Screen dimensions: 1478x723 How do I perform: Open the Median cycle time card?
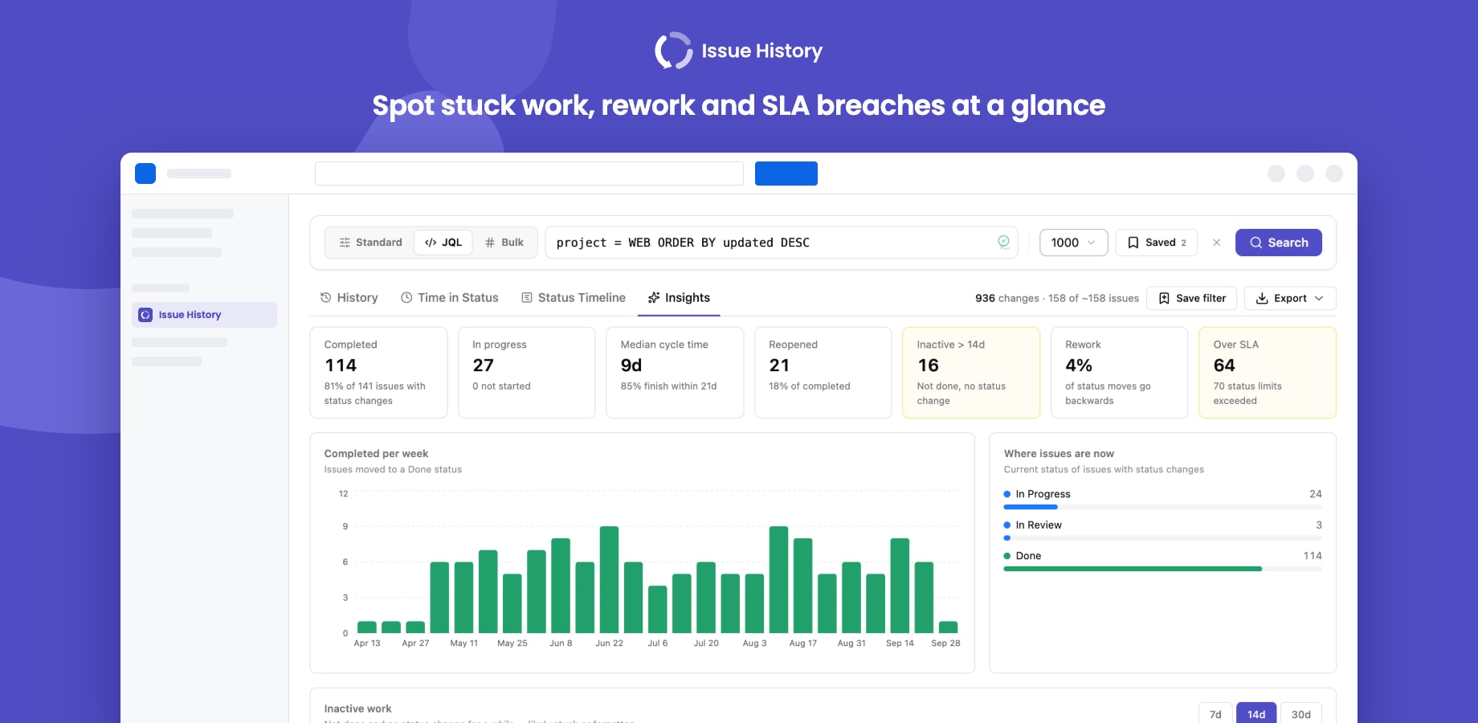point(675,373)
